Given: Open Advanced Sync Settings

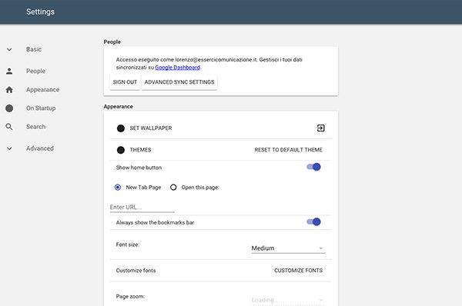Looking at the screenshot, I should click(x=179, y=82).
